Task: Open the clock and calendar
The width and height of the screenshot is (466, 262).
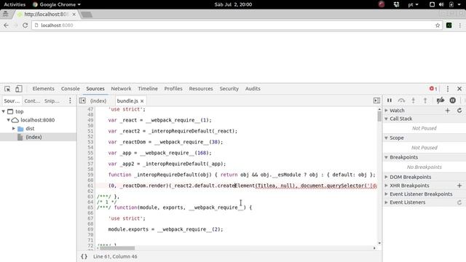Action: coord(233,4)
